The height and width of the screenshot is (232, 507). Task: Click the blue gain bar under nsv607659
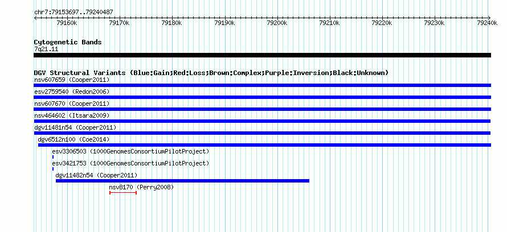[x=262, y=85]
